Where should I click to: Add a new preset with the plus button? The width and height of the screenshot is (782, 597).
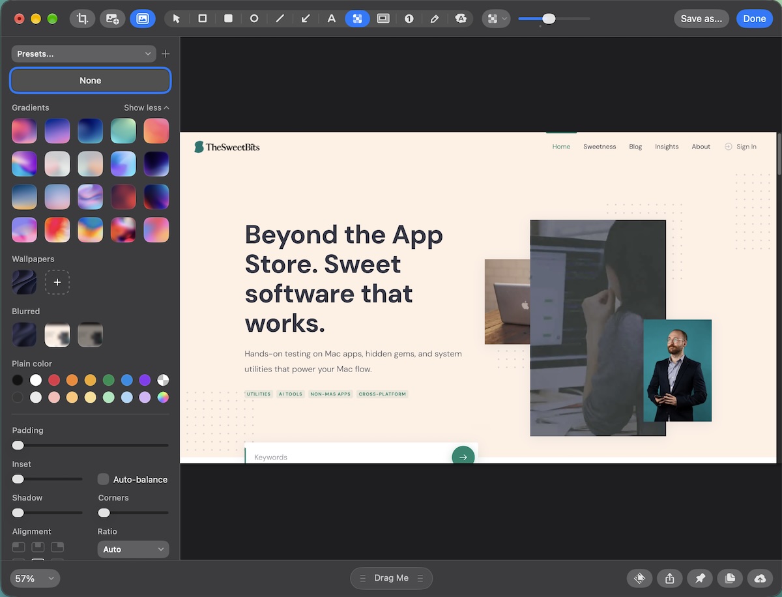click(166, 54)
